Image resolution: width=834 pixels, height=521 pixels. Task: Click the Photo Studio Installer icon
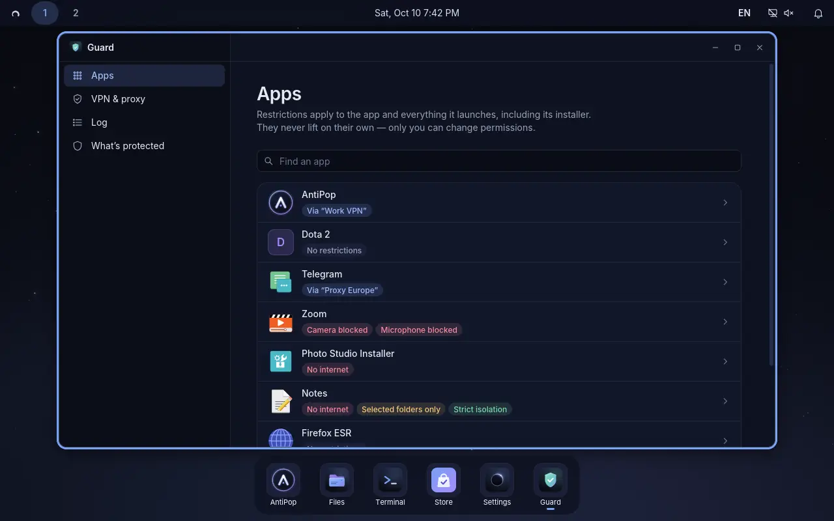click(x=281, y=361)
